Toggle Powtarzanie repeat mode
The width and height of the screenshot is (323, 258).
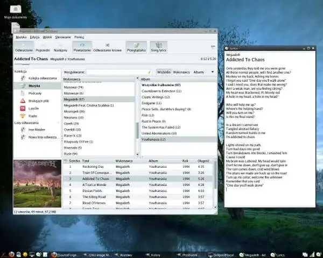point(82,47)
